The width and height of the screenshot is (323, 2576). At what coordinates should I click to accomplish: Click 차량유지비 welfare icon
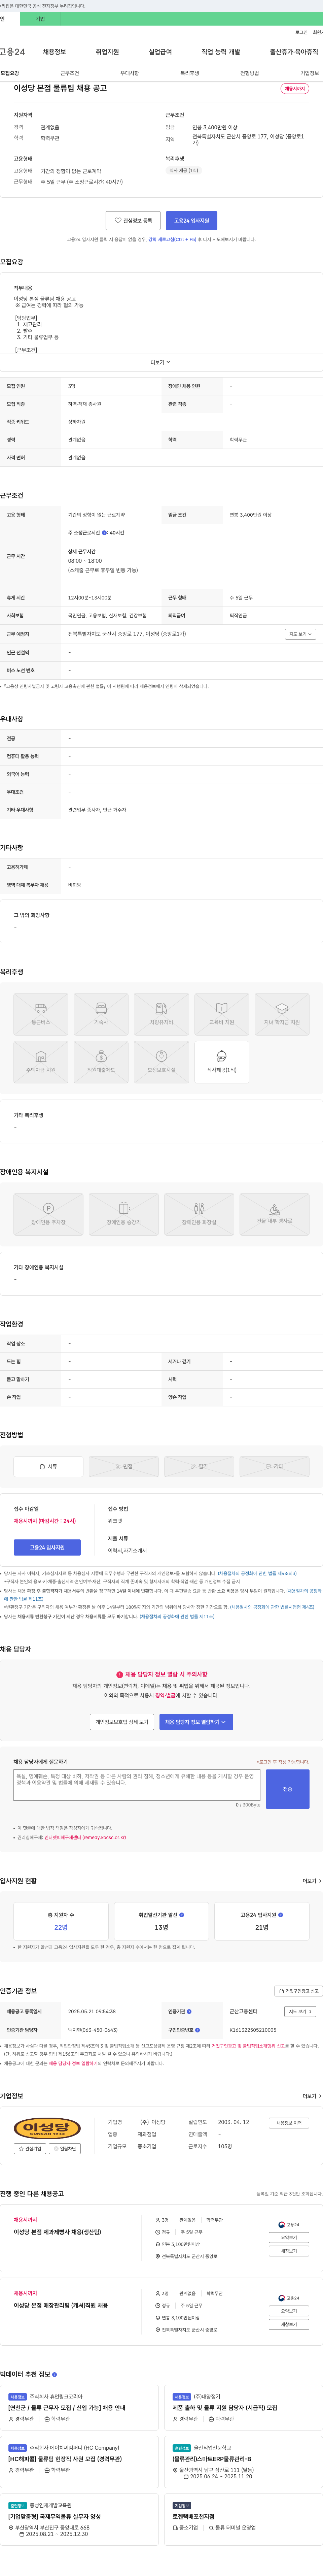(161, 1014)
